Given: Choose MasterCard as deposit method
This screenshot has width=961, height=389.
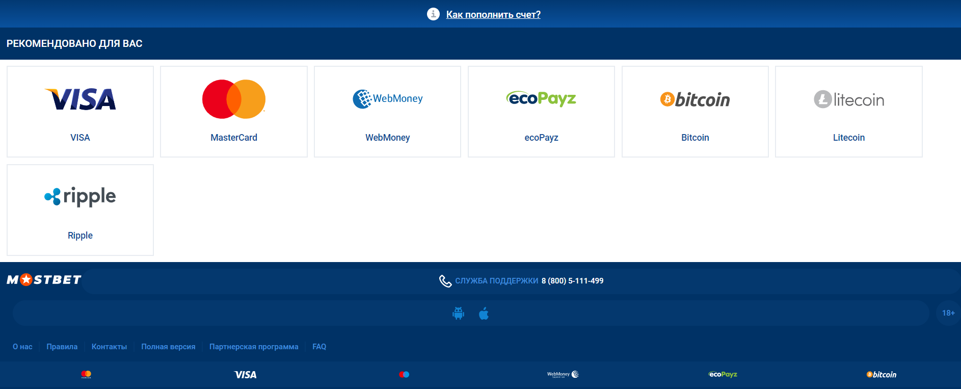Looking at the screenshot, I should [234, 112].
